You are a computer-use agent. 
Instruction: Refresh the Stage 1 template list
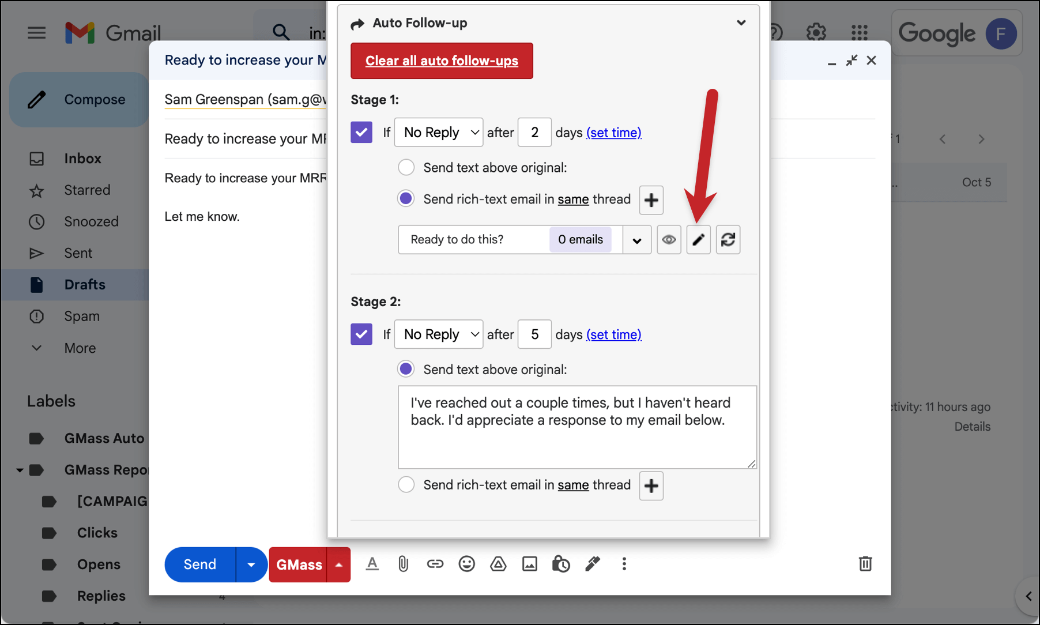pos(728,239)
